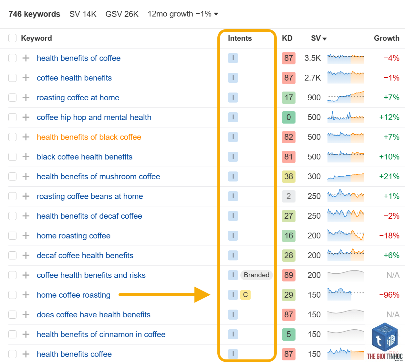The height and width of the screenshot is (362, 405).
Task: Open 'coffee hip hop and mental health' link
Action: [x=94, y=117]
